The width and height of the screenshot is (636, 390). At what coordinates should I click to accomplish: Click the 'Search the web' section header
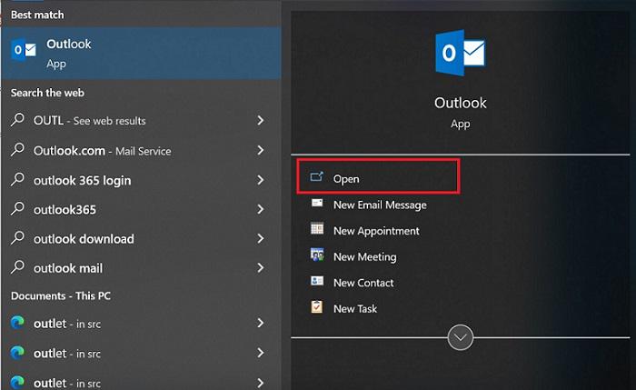click(47, 93)
